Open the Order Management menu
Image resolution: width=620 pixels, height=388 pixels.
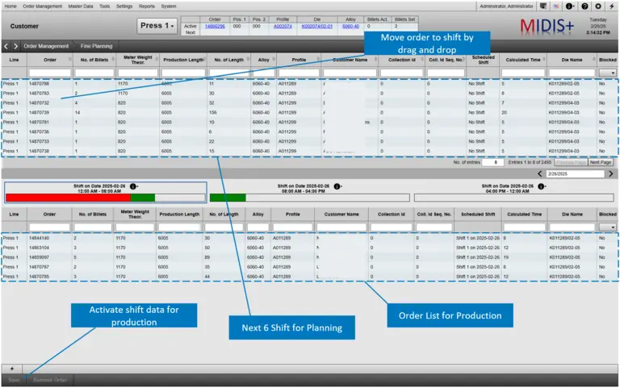42,6
